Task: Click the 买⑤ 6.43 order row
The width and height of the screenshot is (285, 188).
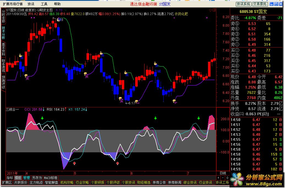Action: coord(257,71)
